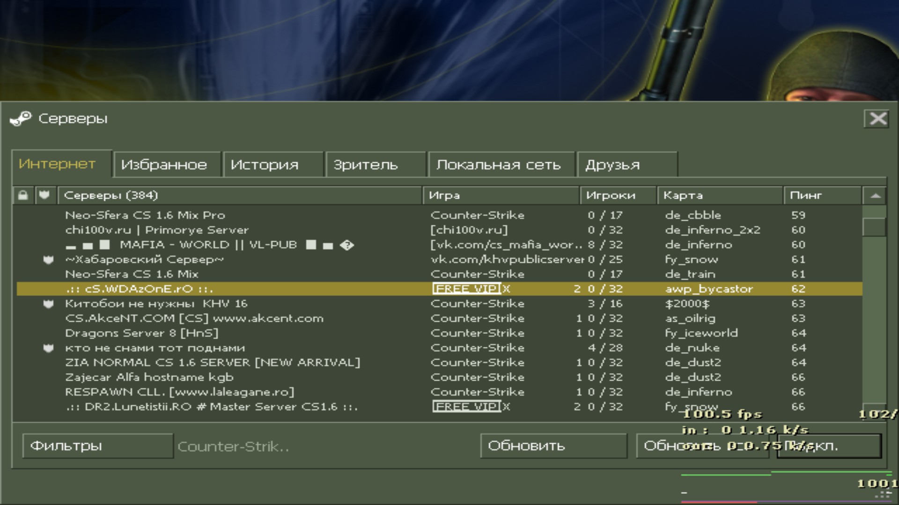
Task: Click FREE VIP label in DR2.Lunetistii row
Action: [x=466, y=407]
